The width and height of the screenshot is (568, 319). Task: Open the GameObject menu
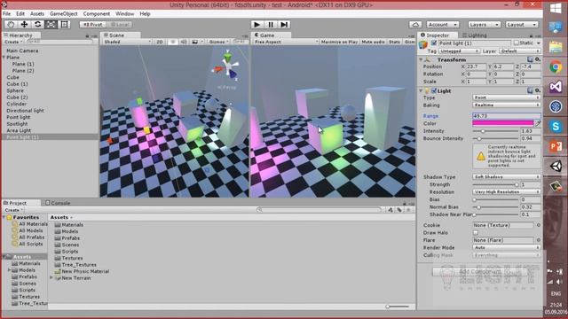[63, 14]
